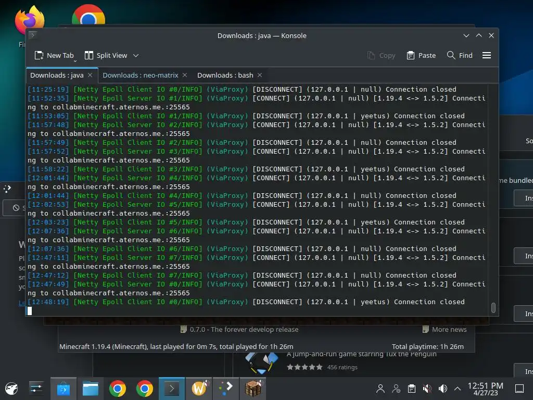The height and width of the screenshot is (400, 533).
Task: Close the Downloads : bash tab
Action: (x=260, y=75)
